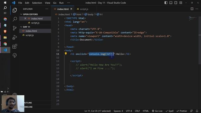Open the Source Control view
Screen dimensions: 201x113
click(x=15, y=28)
